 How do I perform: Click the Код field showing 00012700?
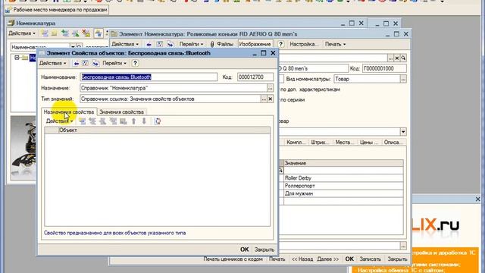(255, 77)
